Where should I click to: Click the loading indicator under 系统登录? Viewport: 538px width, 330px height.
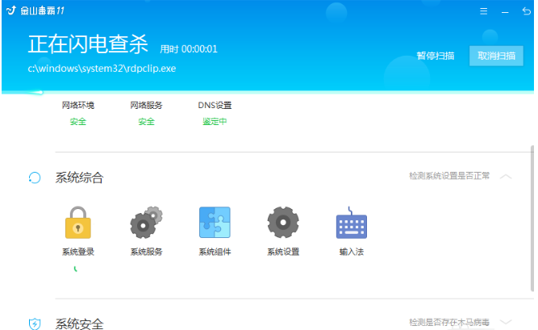click(x=76, y=269)
